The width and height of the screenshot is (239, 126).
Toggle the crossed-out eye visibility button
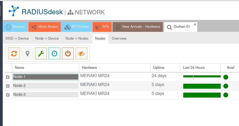tap(81, 53)
